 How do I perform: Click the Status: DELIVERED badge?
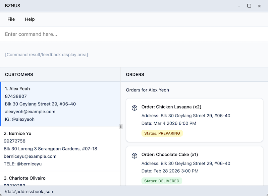tap(162, 181)
